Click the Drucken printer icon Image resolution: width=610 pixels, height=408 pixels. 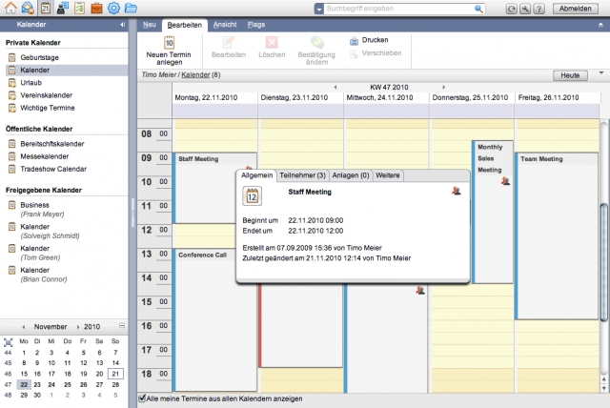(x=355, y=41)
